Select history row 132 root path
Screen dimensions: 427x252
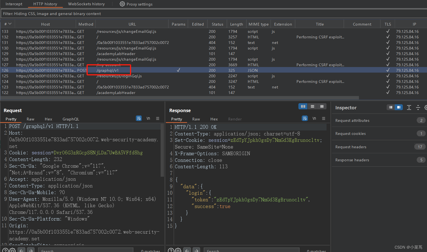213,37
